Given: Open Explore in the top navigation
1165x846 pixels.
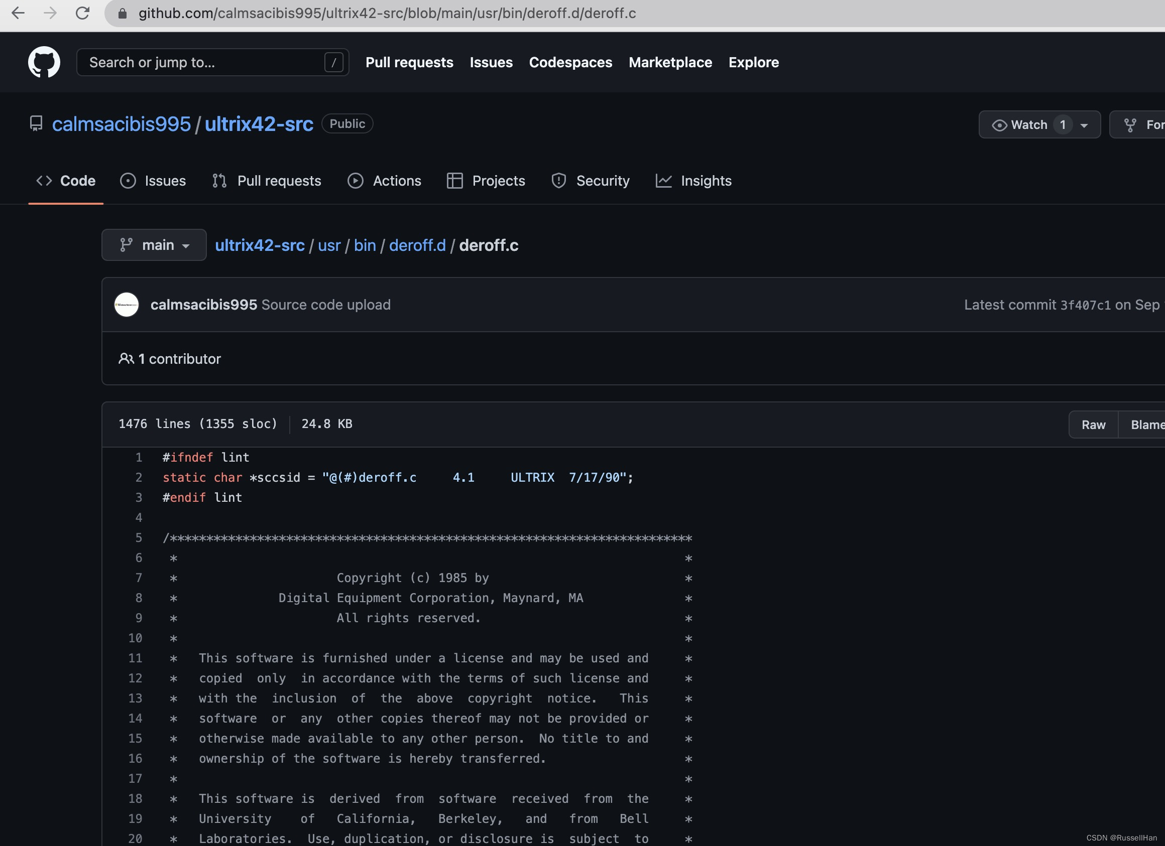Looking at the screenshot, I should pyautogui.click(x=754, y=62).
